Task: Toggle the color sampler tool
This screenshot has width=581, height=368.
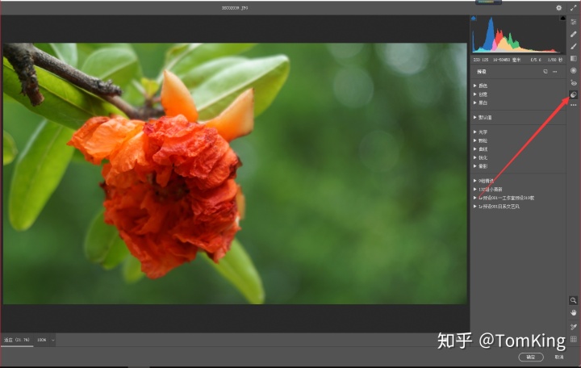Action: point(574,327)
